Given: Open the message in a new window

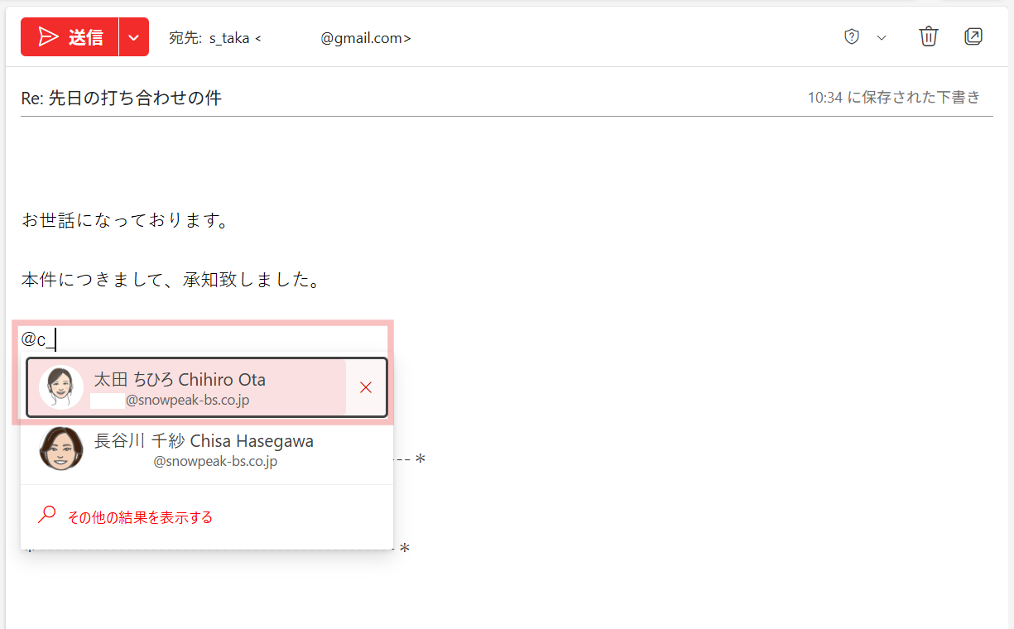Looking at the screenshot, I should (973, 37).
